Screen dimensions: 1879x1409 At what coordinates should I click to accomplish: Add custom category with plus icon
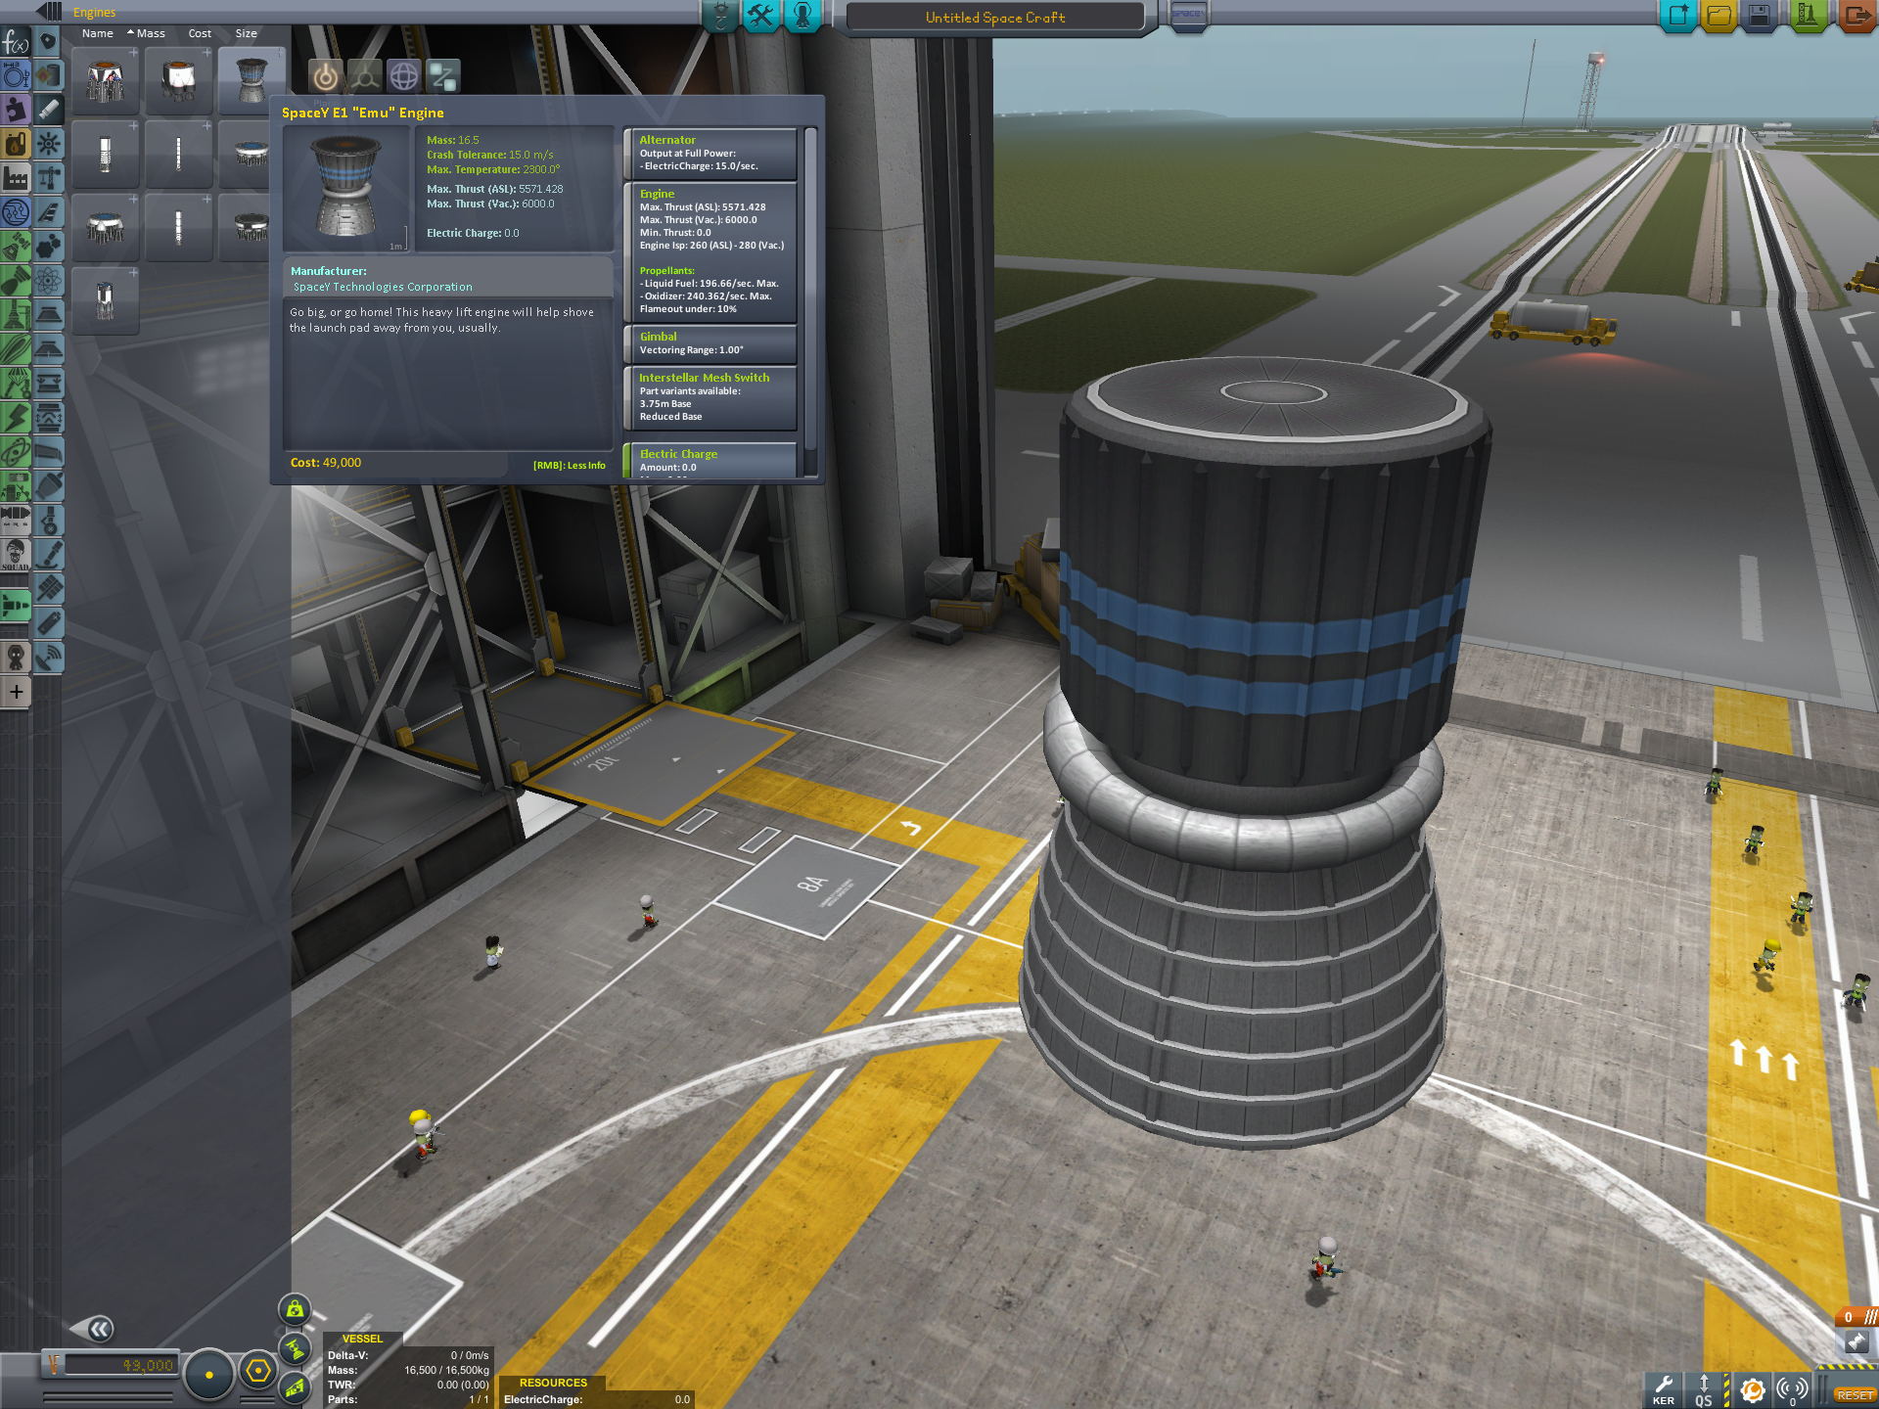[x=16, y=692]
